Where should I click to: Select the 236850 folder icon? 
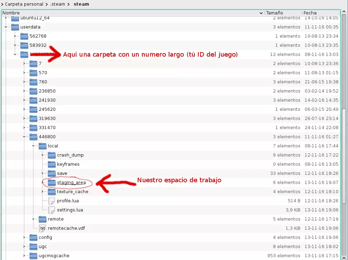[33, 91]
